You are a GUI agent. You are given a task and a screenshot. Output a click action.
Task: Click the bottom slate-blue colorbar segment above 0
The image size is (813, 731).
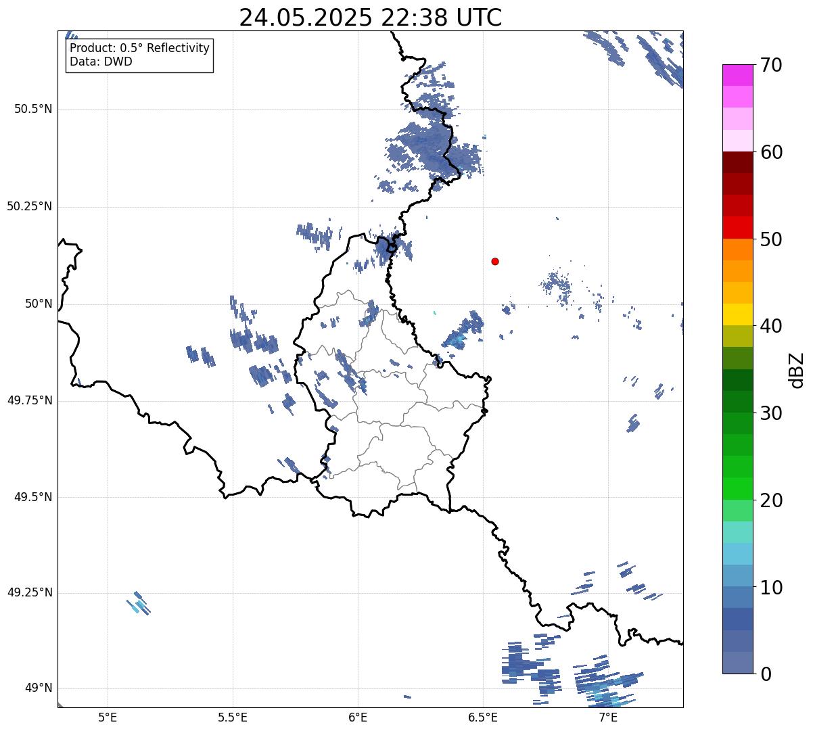tap(737, 663)
